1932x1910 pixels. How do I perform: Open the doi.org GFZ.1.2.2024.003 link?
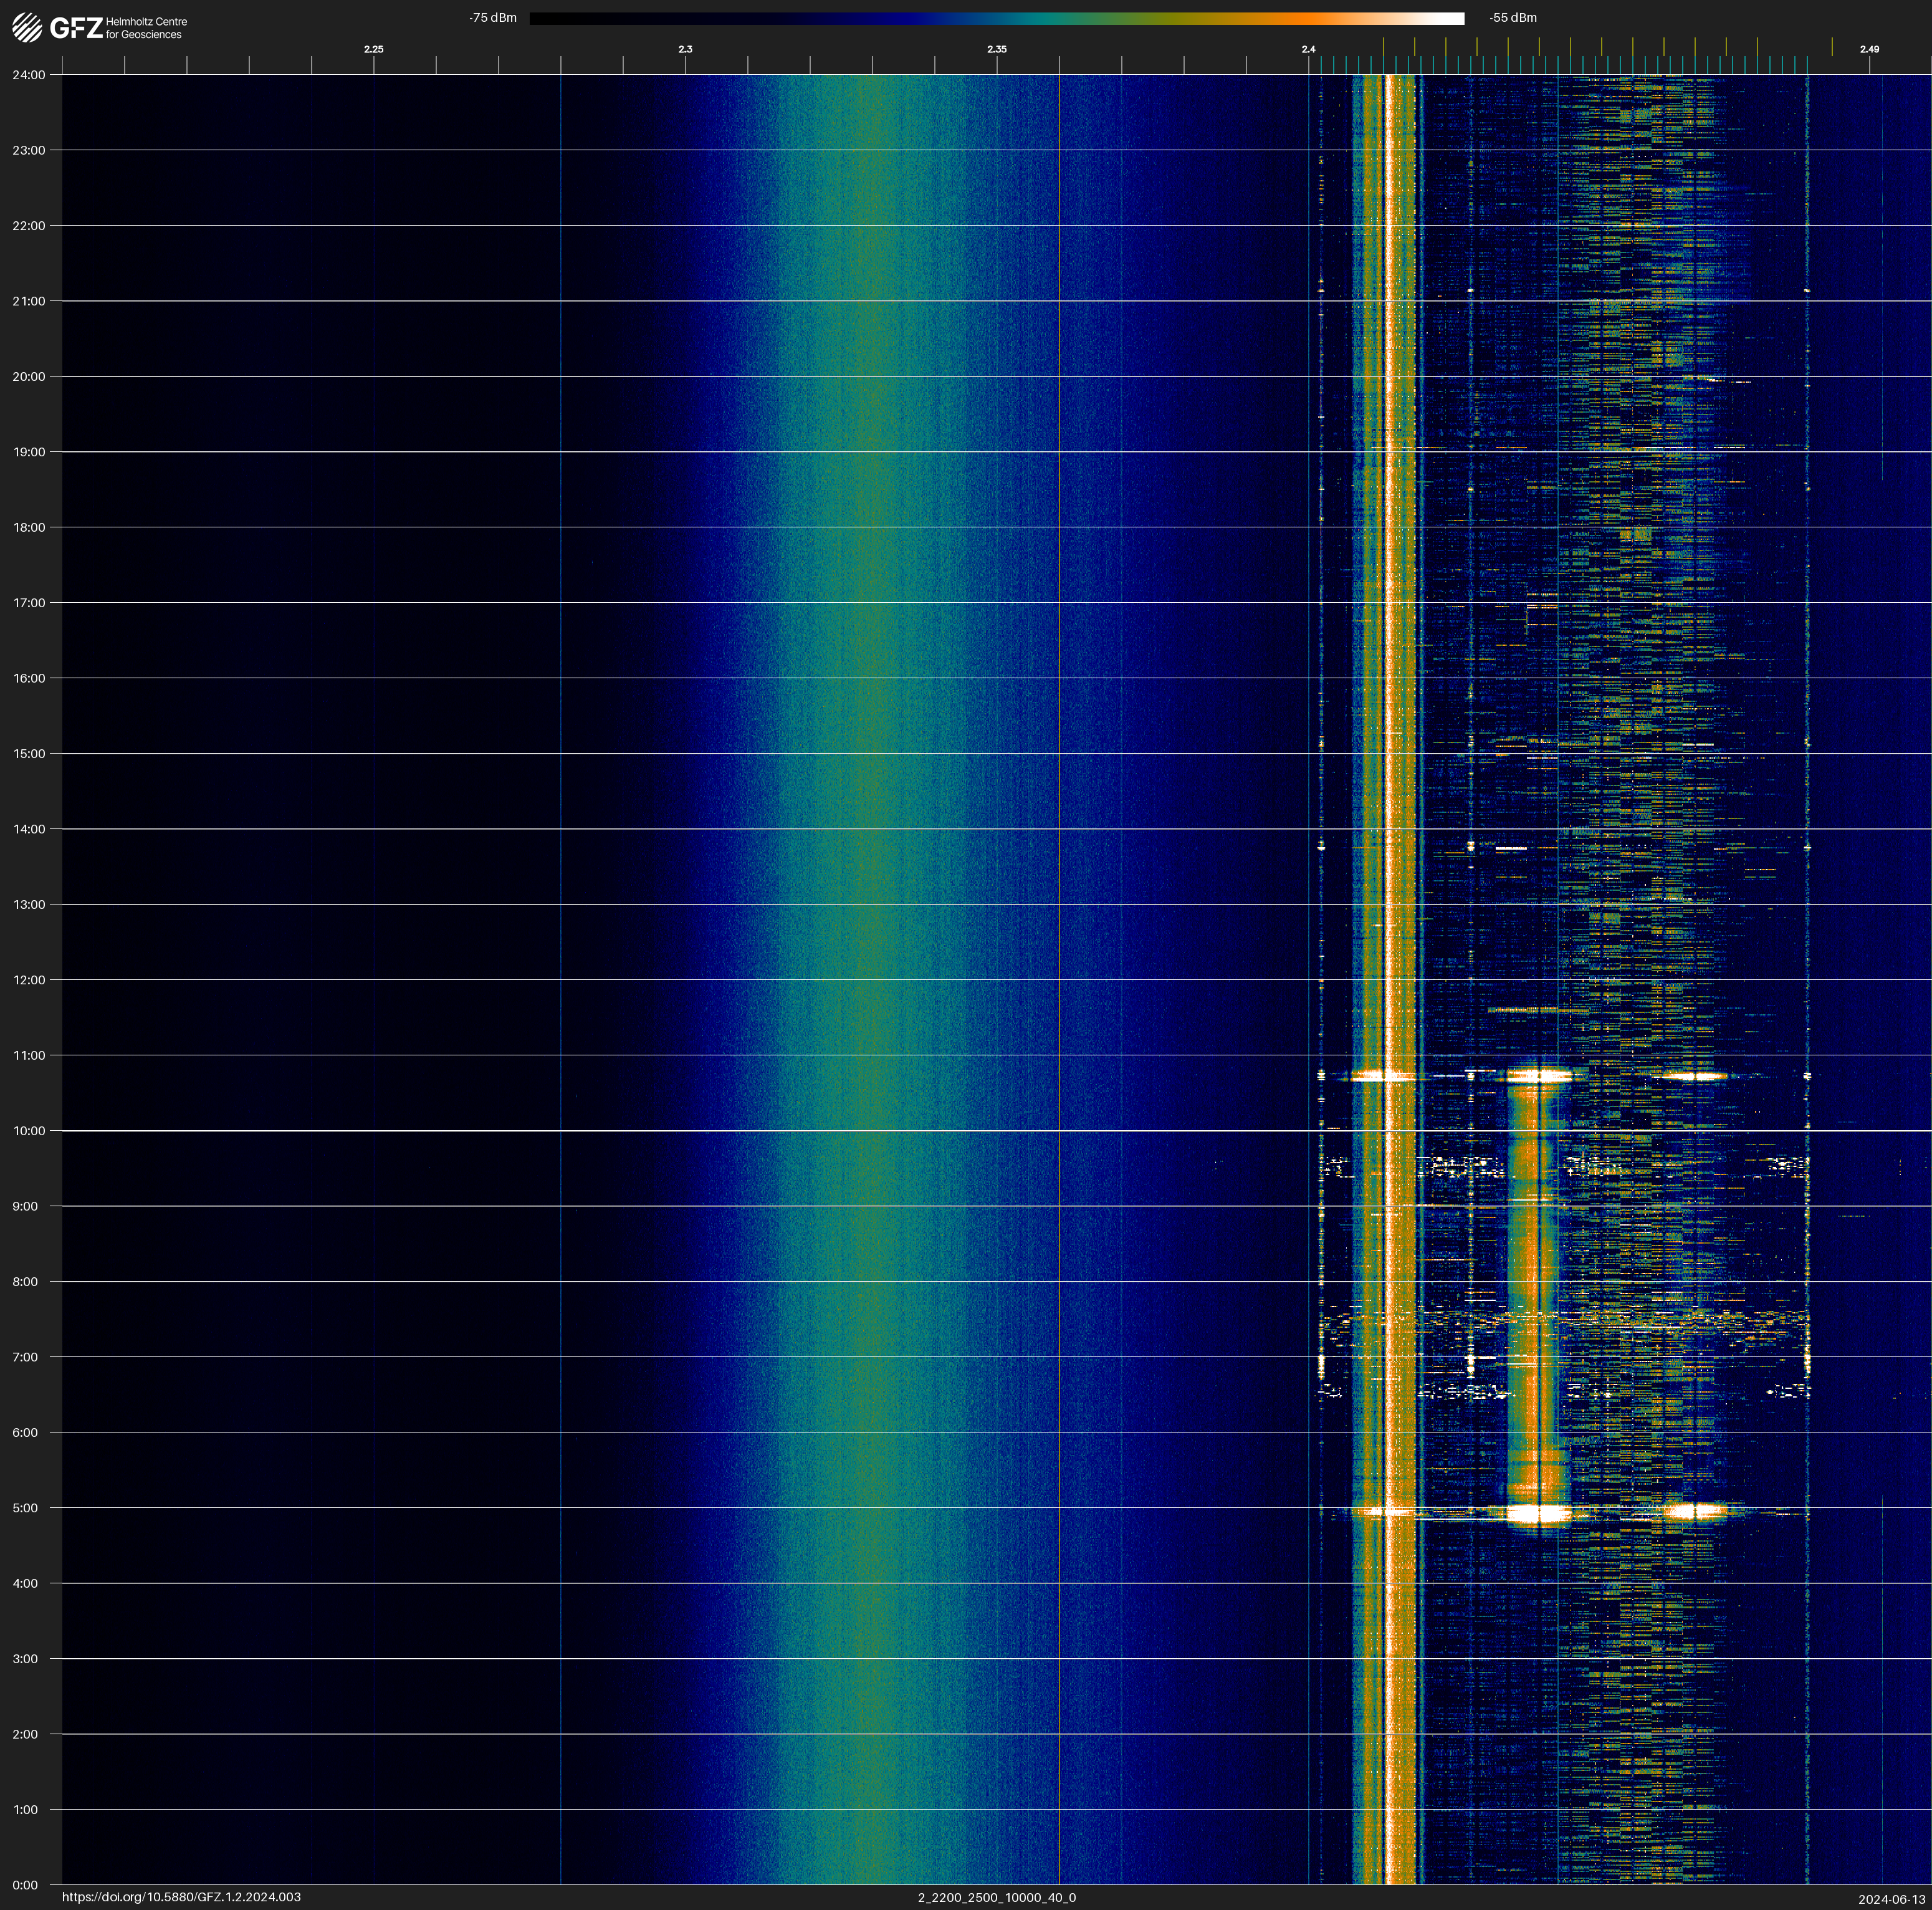[x=181, y=1897]
